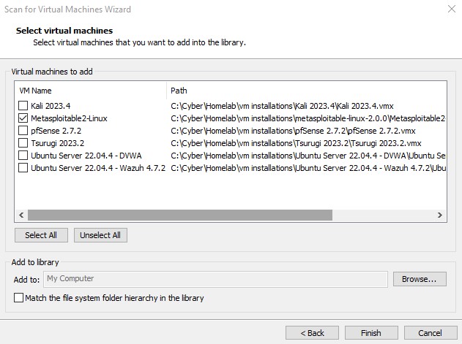Tick the Tsurugi 2023.2 checkbox
This screenshot has height=344, width=462.
pos(23,143)
